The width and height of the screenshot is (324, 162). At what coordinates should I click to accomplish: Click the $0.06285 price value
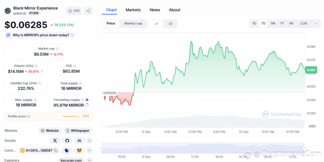(x=26, y=25)
